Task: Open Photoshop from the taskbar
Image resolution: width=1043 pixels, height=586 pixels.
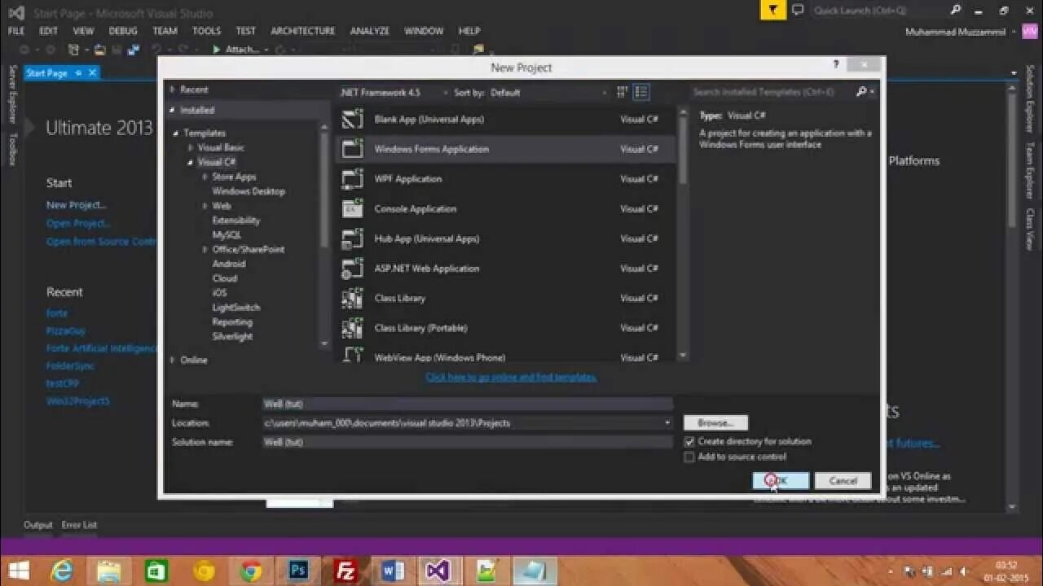Action: click(x=298, y=571)
